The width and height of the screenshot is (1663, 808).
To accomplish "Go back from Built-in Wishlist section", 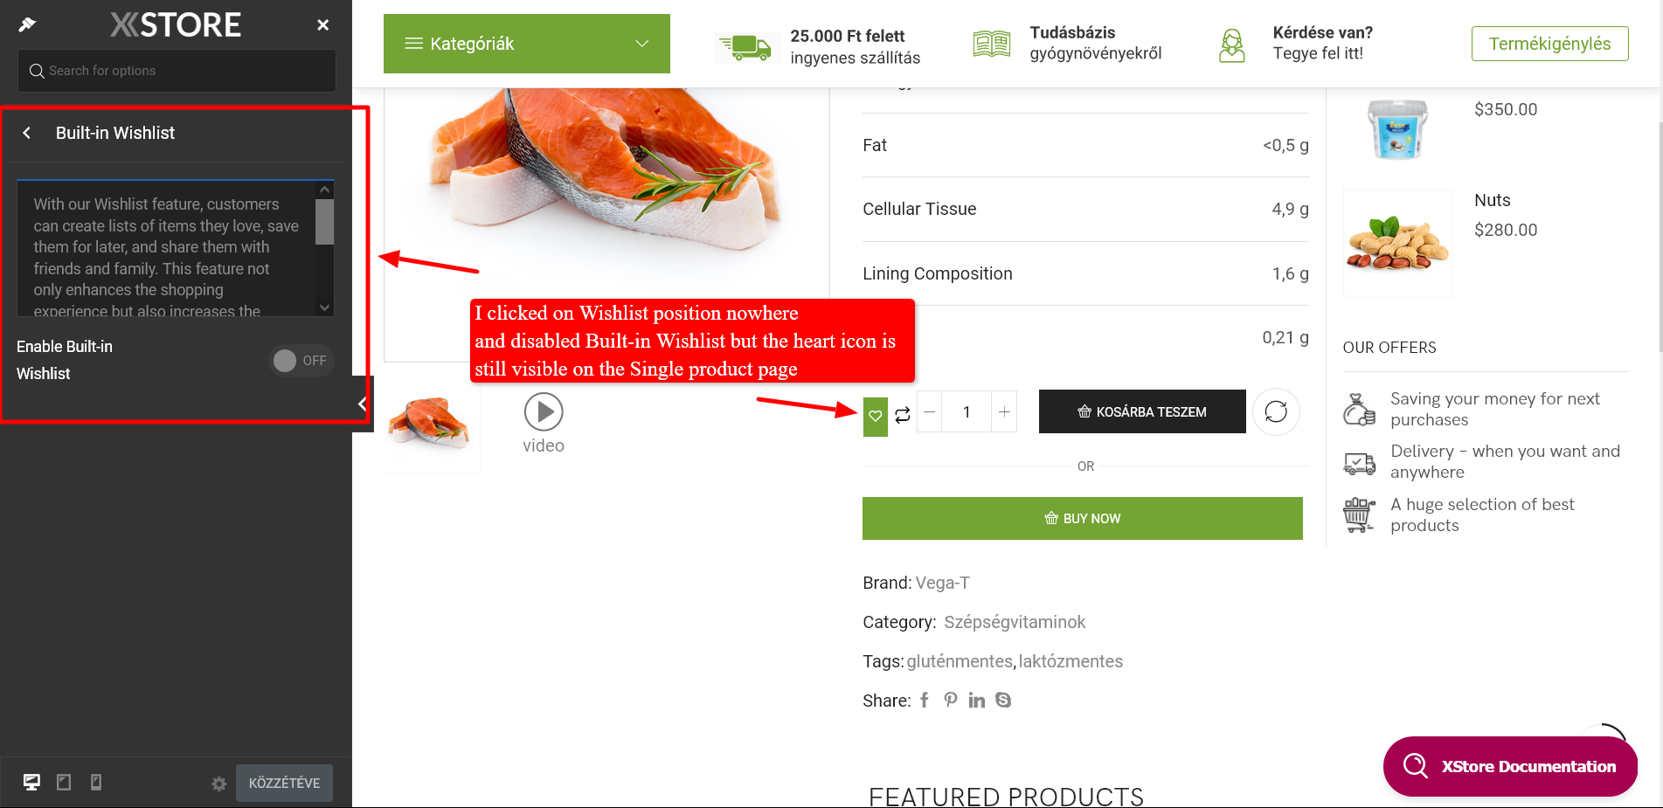I will [x=27, y=133].
